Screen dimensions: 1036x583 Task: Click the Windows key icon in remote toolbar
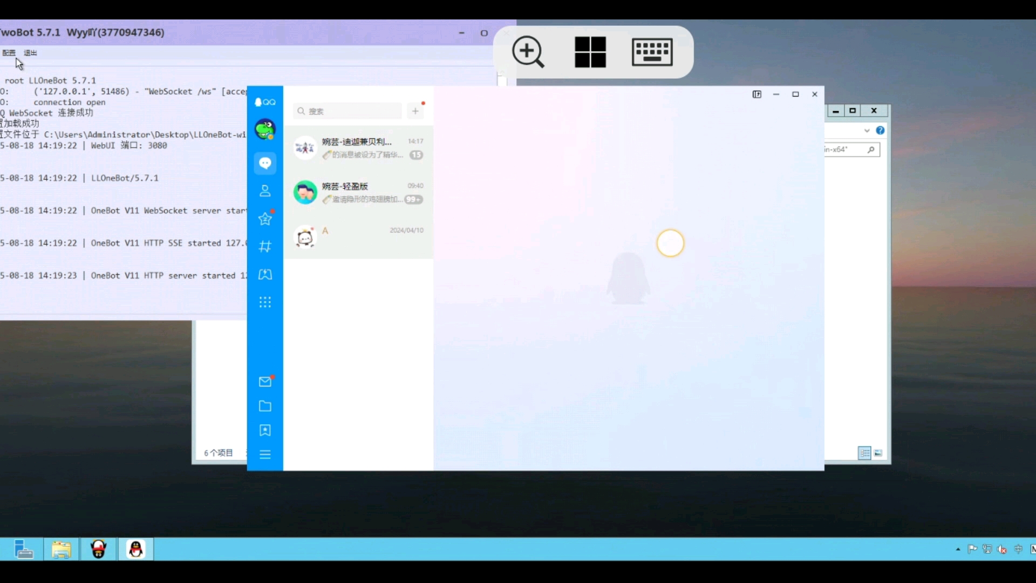click(x=590, y=52)
